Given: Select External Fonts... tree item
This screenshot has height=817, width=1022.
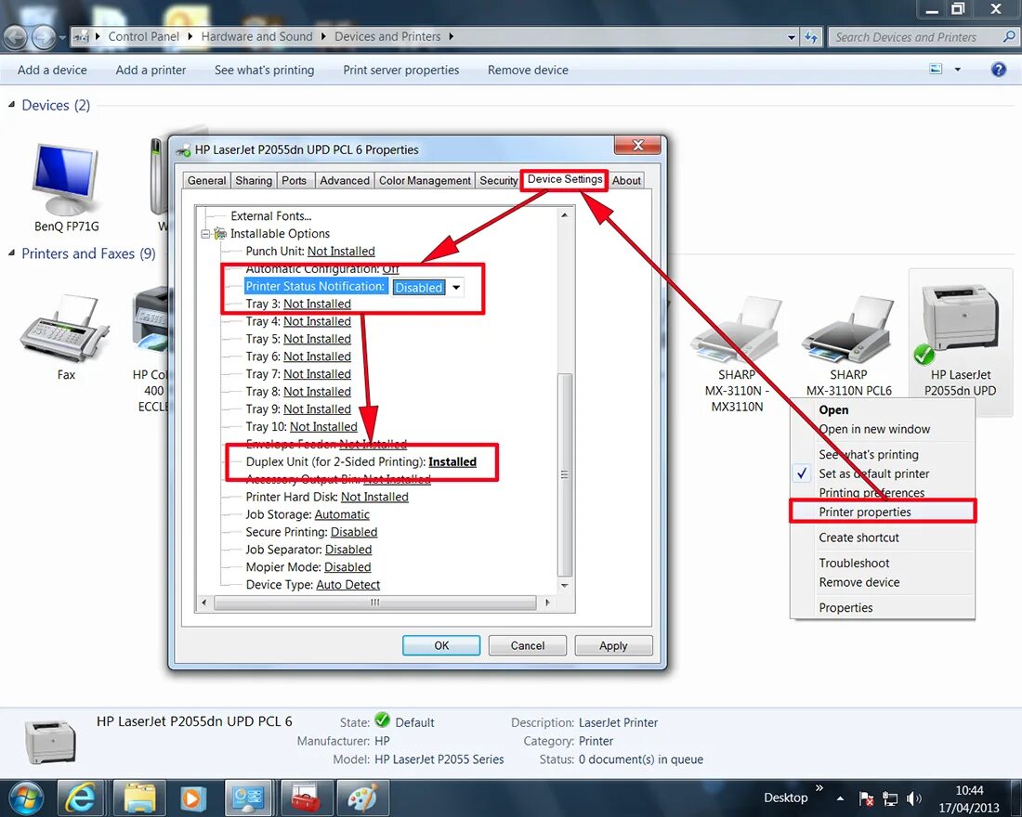Looking at the screenshot, I should 270,215.
